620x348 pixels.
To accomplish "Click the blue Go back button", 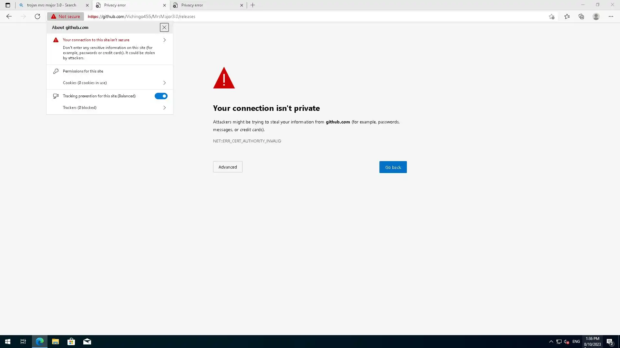I will coord(393,167).
